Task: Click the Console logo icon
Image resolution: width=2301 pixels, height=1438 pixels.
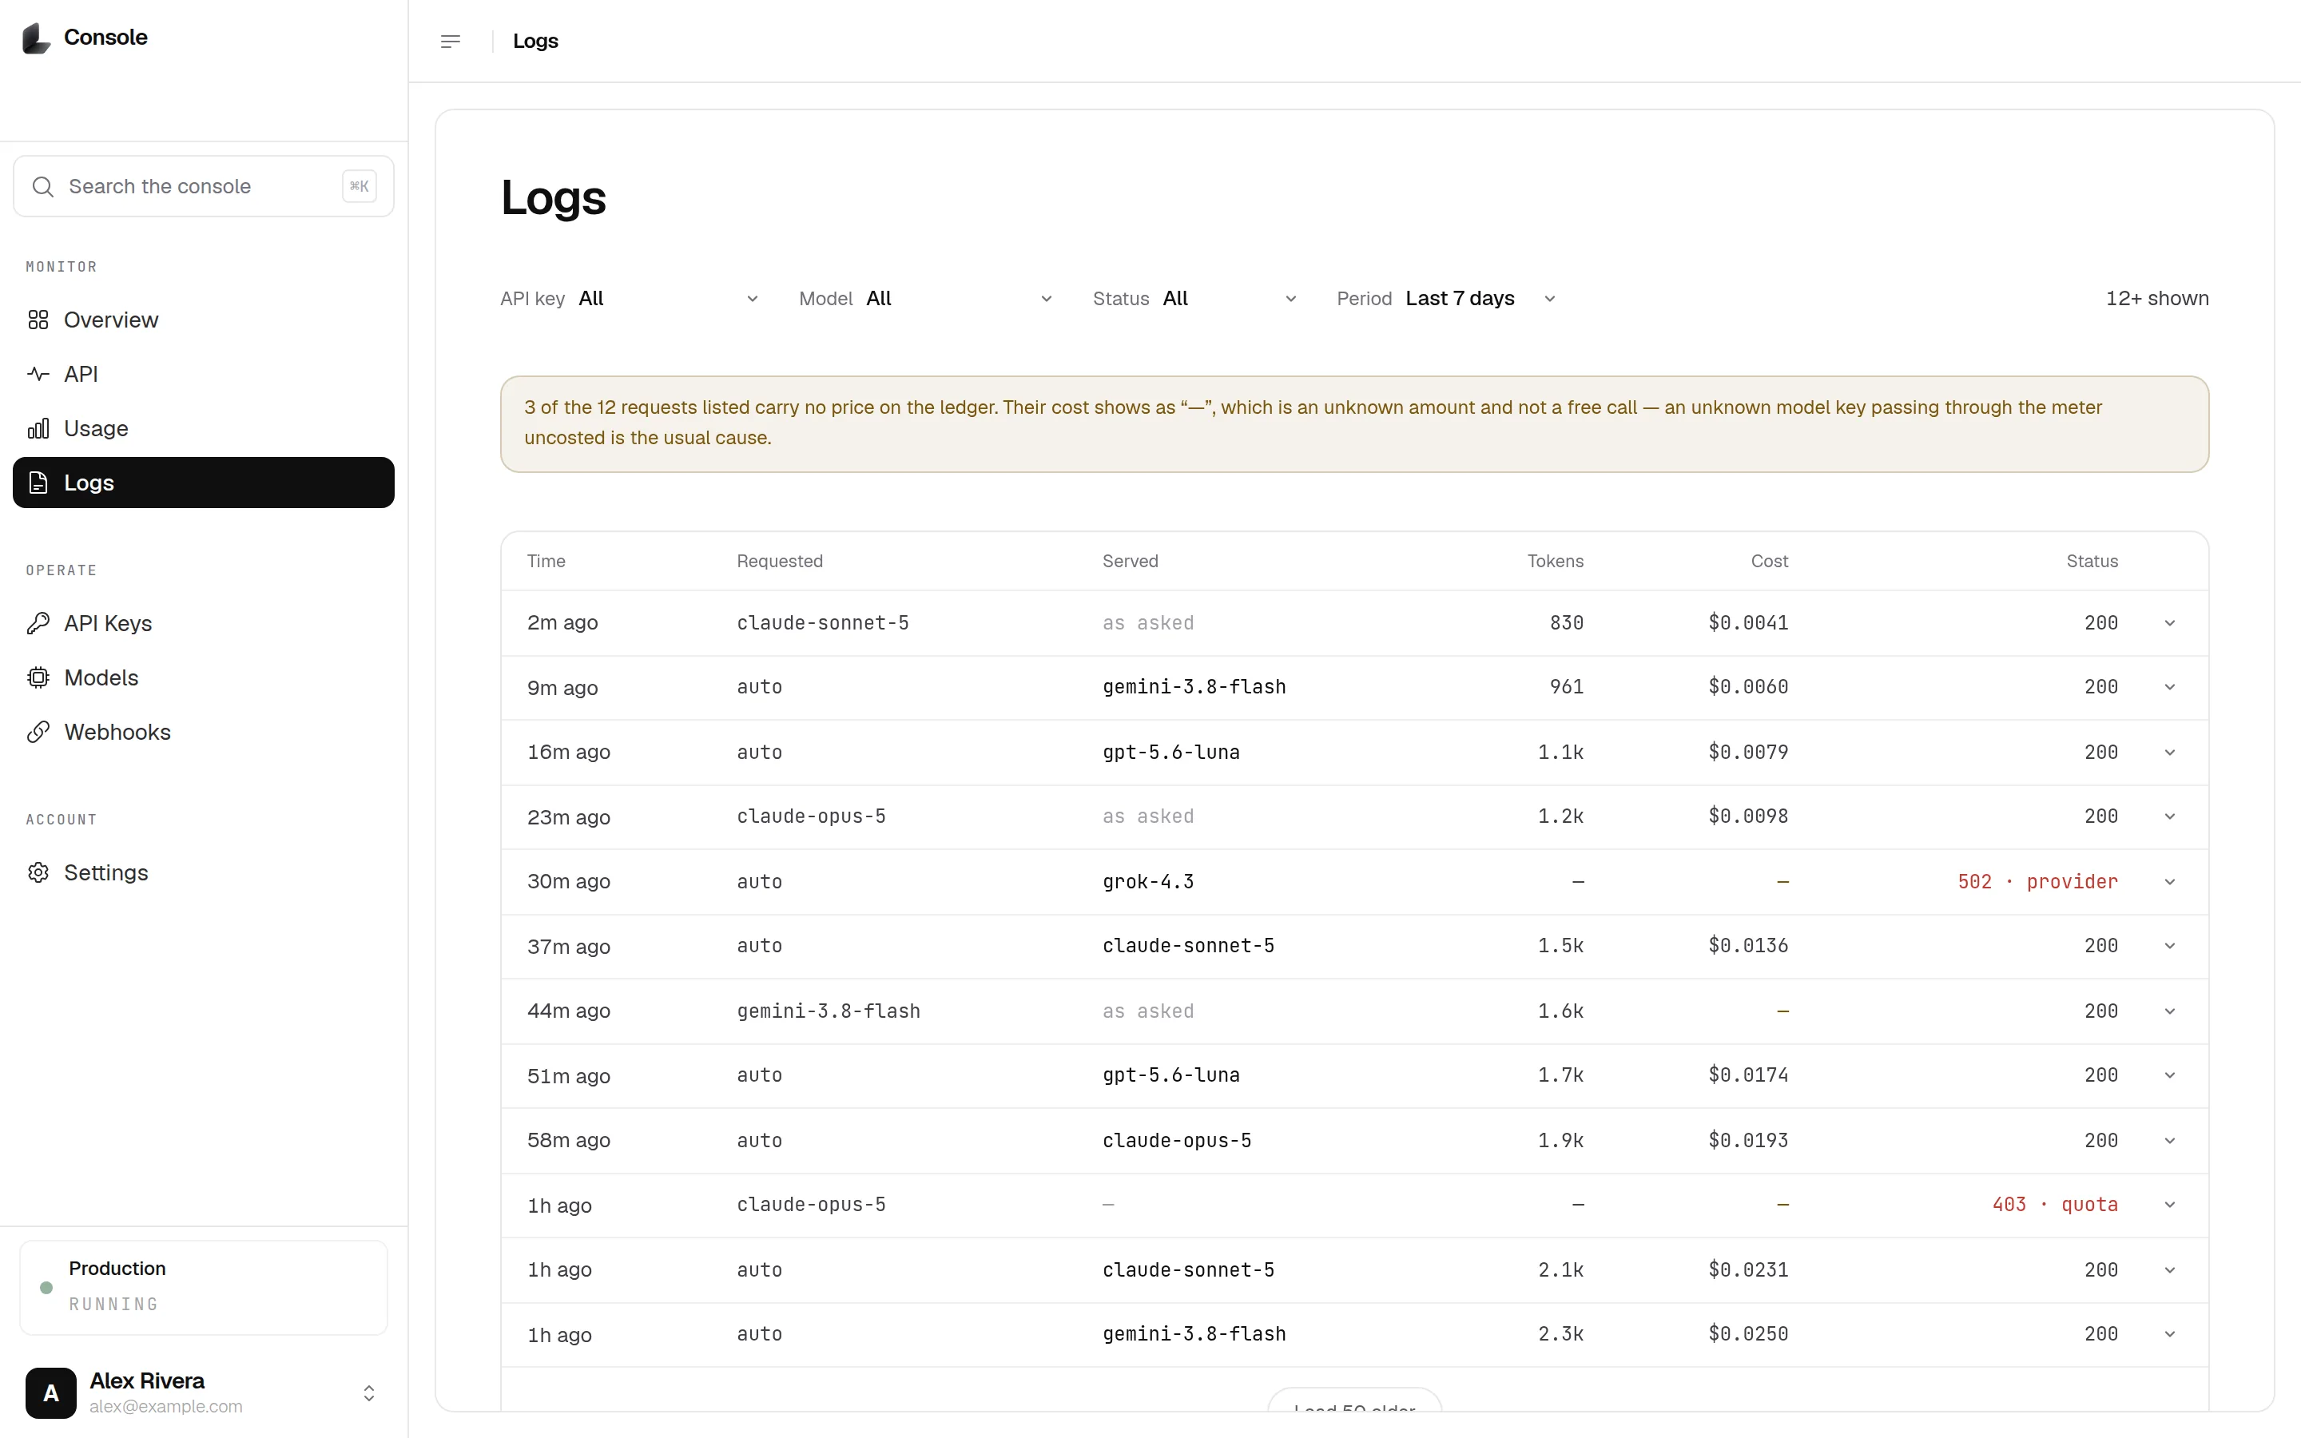Action: (36, 38)
